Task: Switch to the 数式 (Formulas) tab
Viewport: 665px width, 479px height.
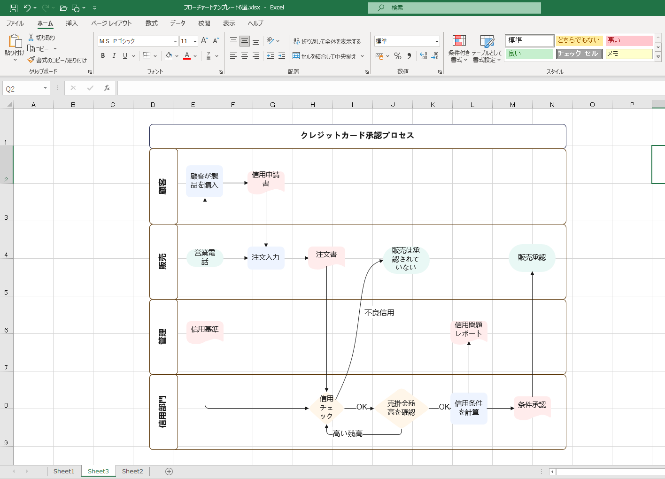Action: click(x=151, y=23)
